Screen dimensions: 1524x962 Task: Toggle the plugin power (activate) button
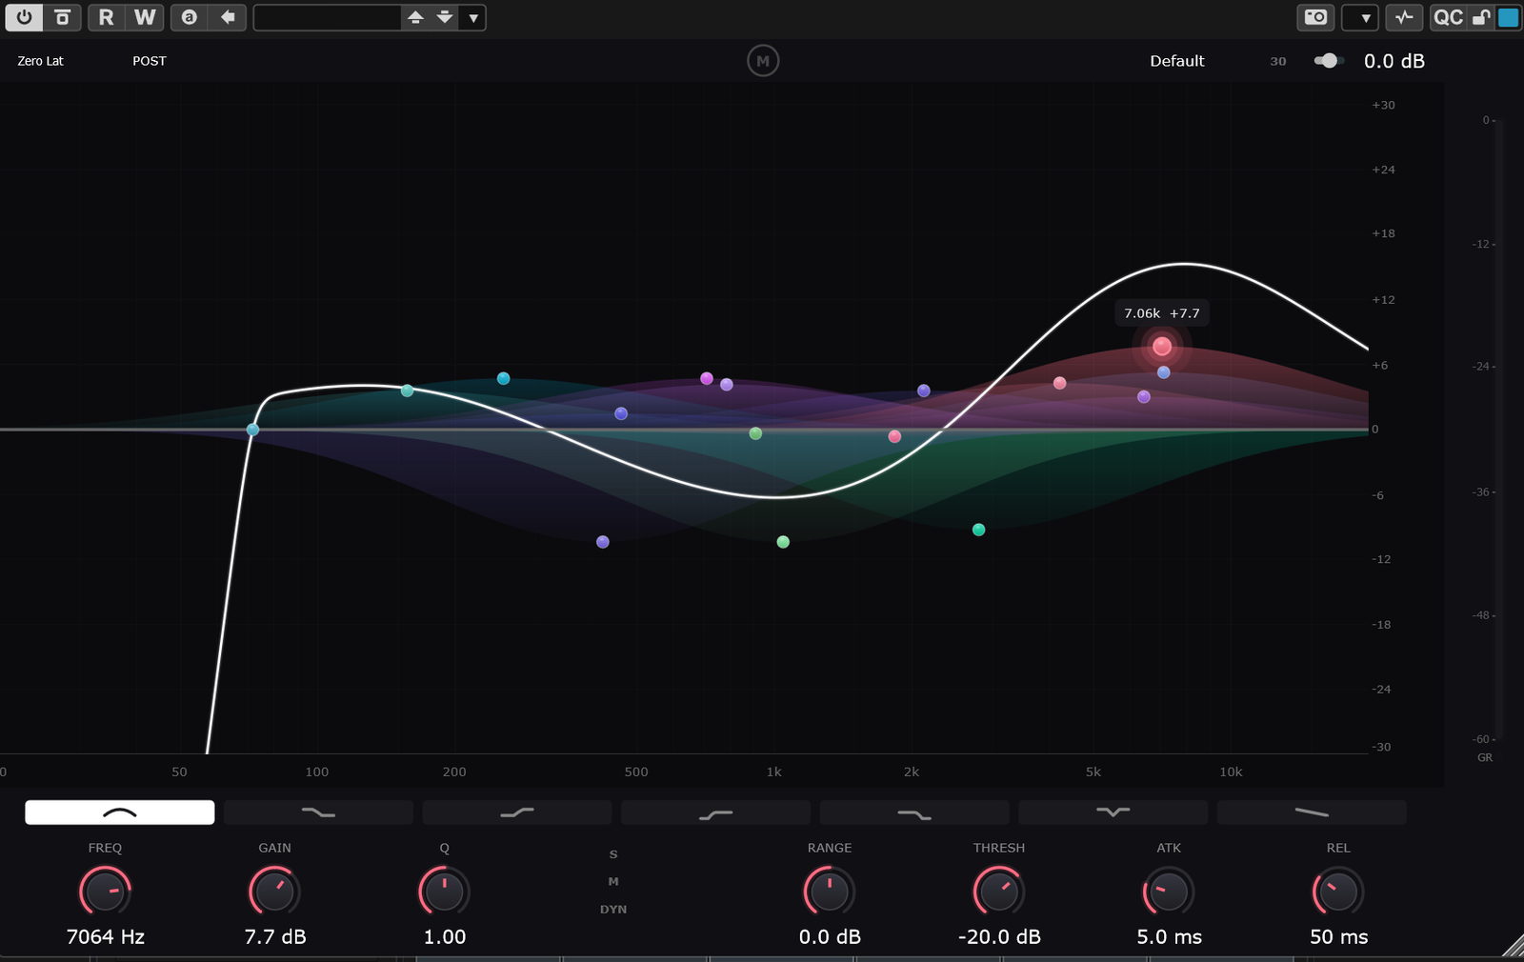coord(24,17)
